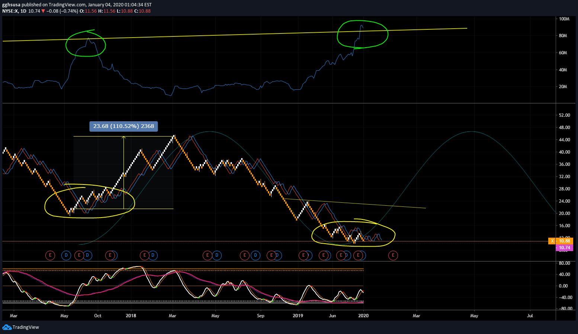Click the C:10.88 close value

pos(142,11)
